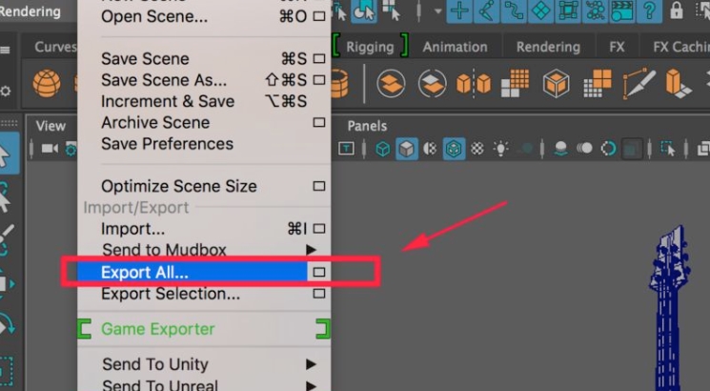
Task: Choose Save Scene As...
Action: coord(164,80)
